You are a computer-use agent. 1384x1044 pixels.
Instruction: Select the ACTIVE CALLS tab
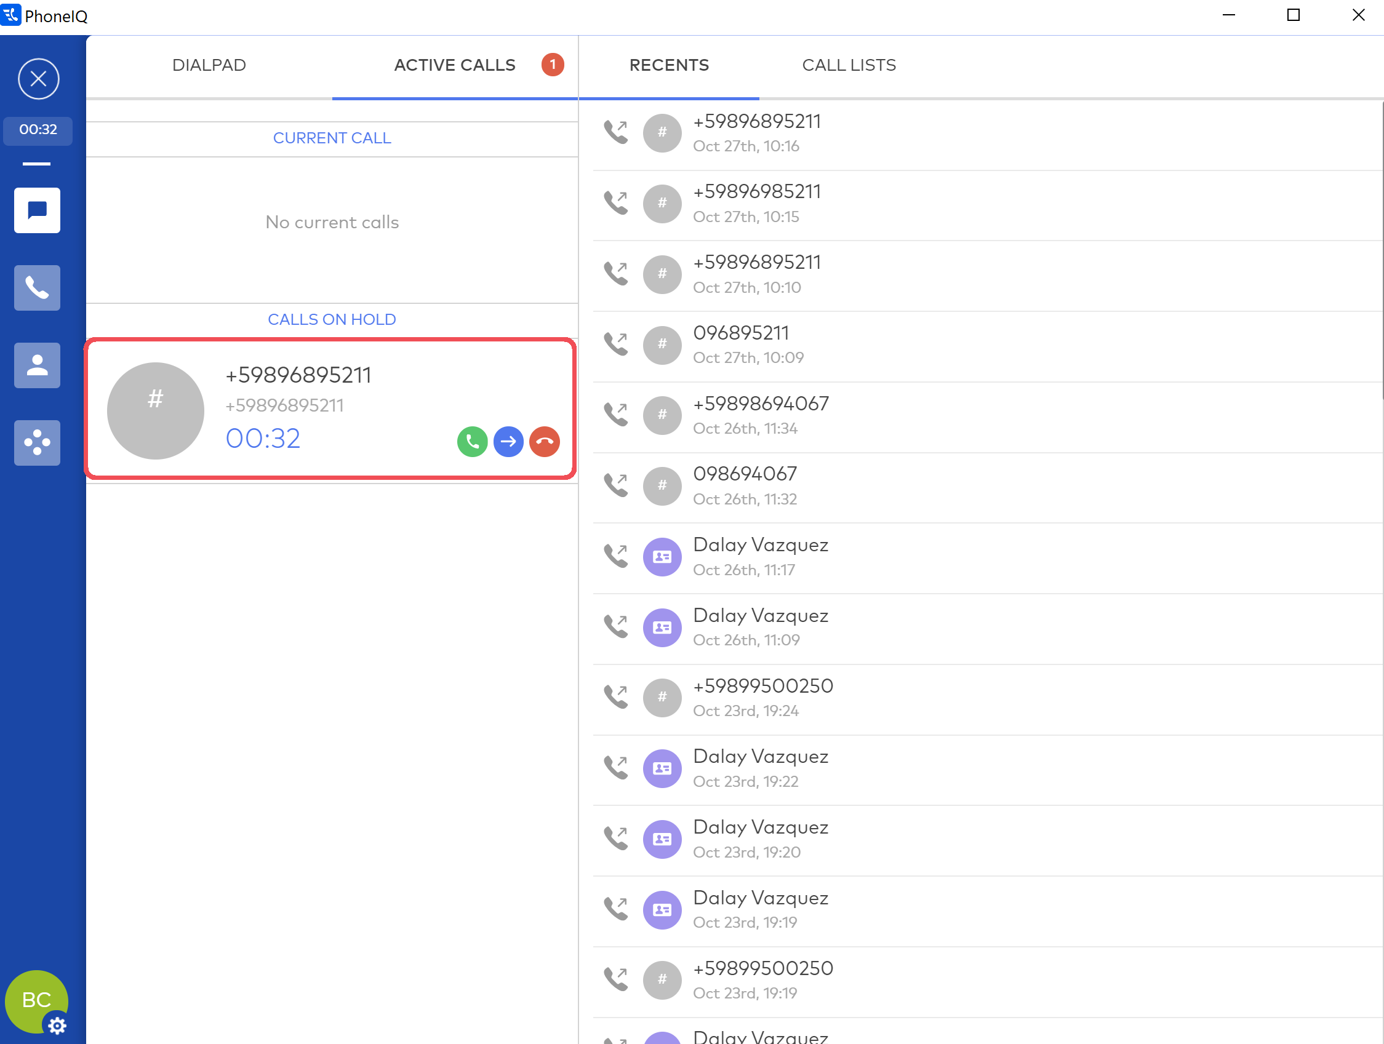coord(455,65)
